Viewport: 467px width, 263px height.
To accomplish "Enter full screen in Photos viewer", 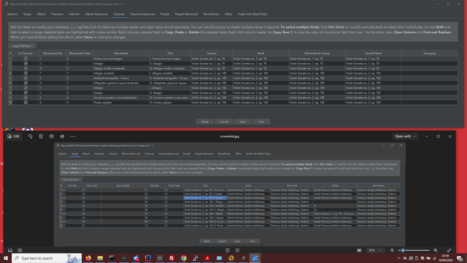I will [x=449, y=250].
